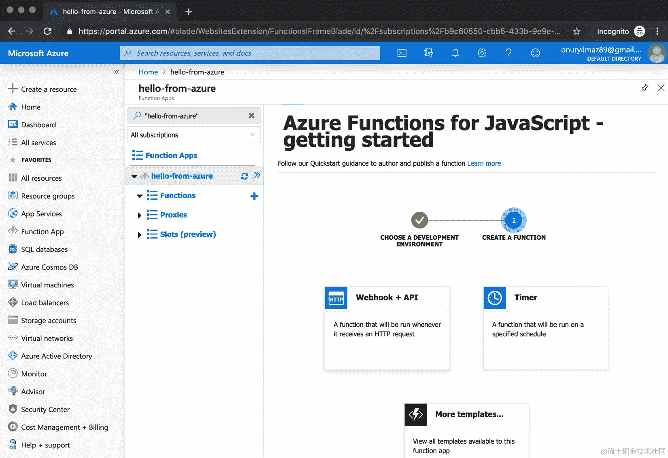
Task: Select the Webhook + API template card
Action: [x=387, y=328]
